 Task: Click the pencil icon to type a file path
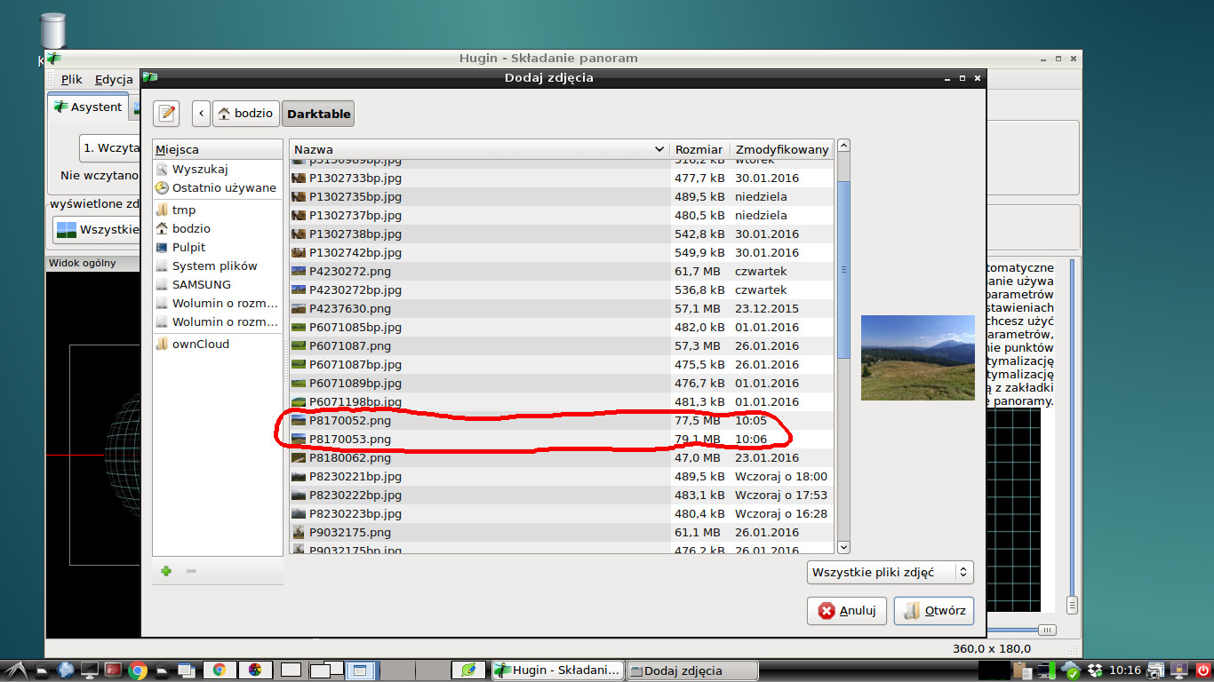(166, 114)
